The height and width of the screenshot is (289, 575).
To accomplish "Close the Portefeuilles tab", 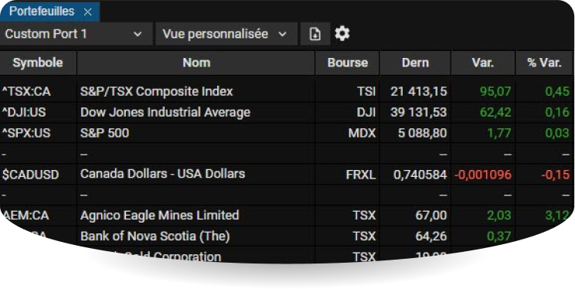I will [87, 12].
